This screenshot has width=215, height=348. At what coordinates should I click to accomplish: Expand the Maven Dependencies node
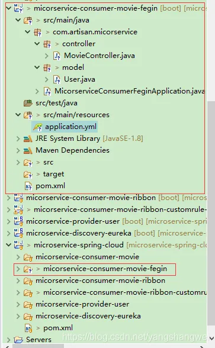pyautogui.click(x=18, y=150)
